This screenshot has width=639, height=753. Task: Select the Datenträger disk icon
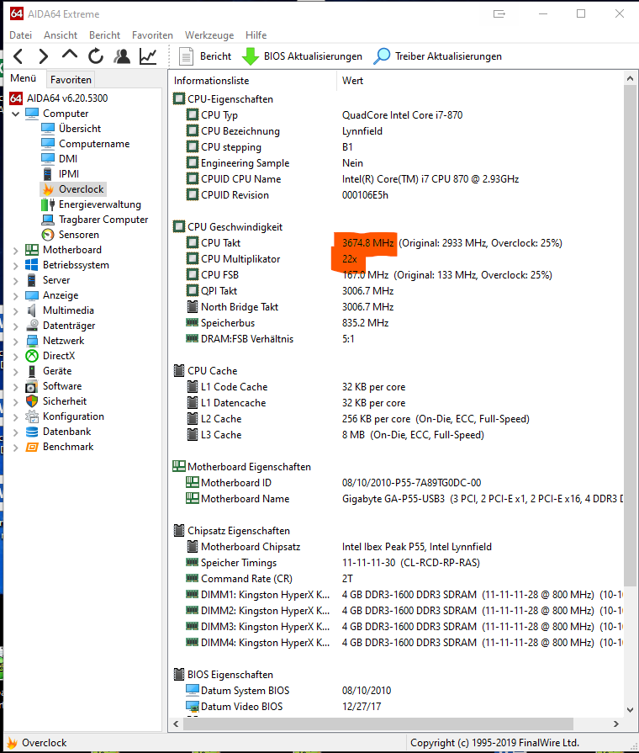click(x=32, y=326)
